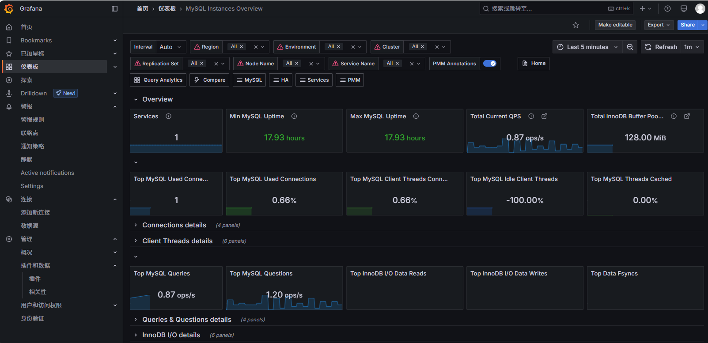The image size is (708, 343).
Task: Click the add new plus icon in header
Action: pyautogui.click(x=643, y=8)
